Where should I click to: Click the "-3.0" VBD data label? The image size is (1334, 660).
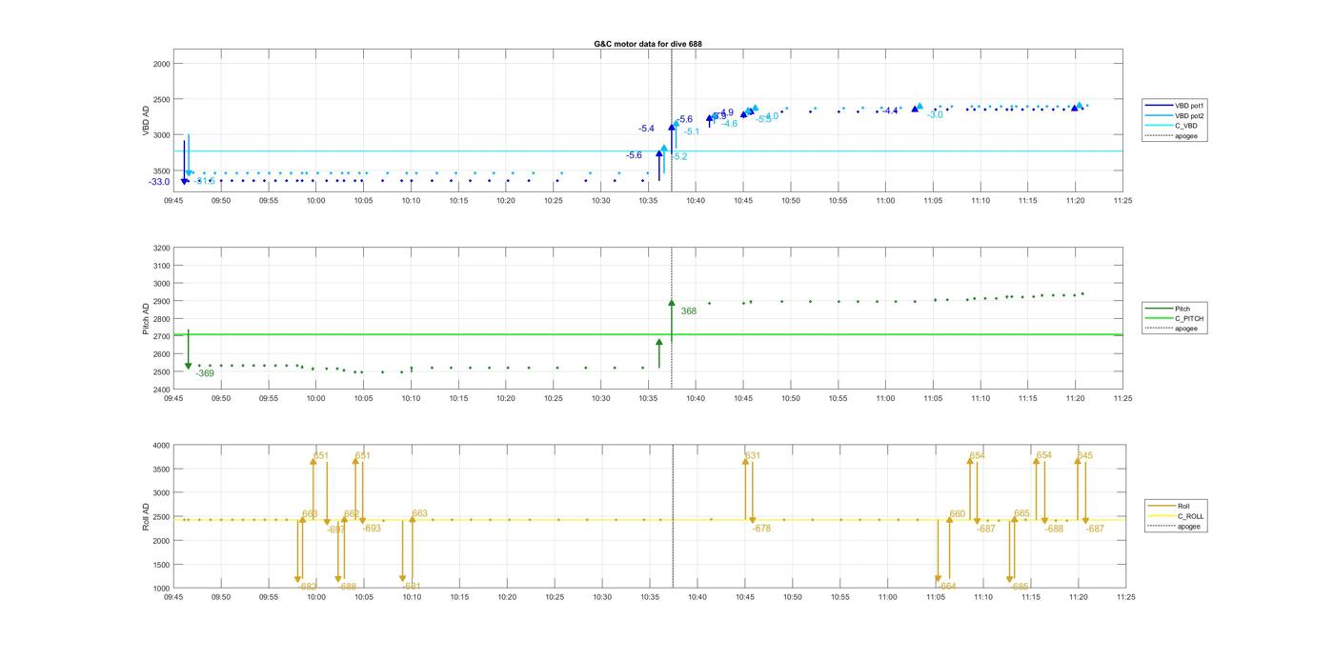tap(935, 115)
